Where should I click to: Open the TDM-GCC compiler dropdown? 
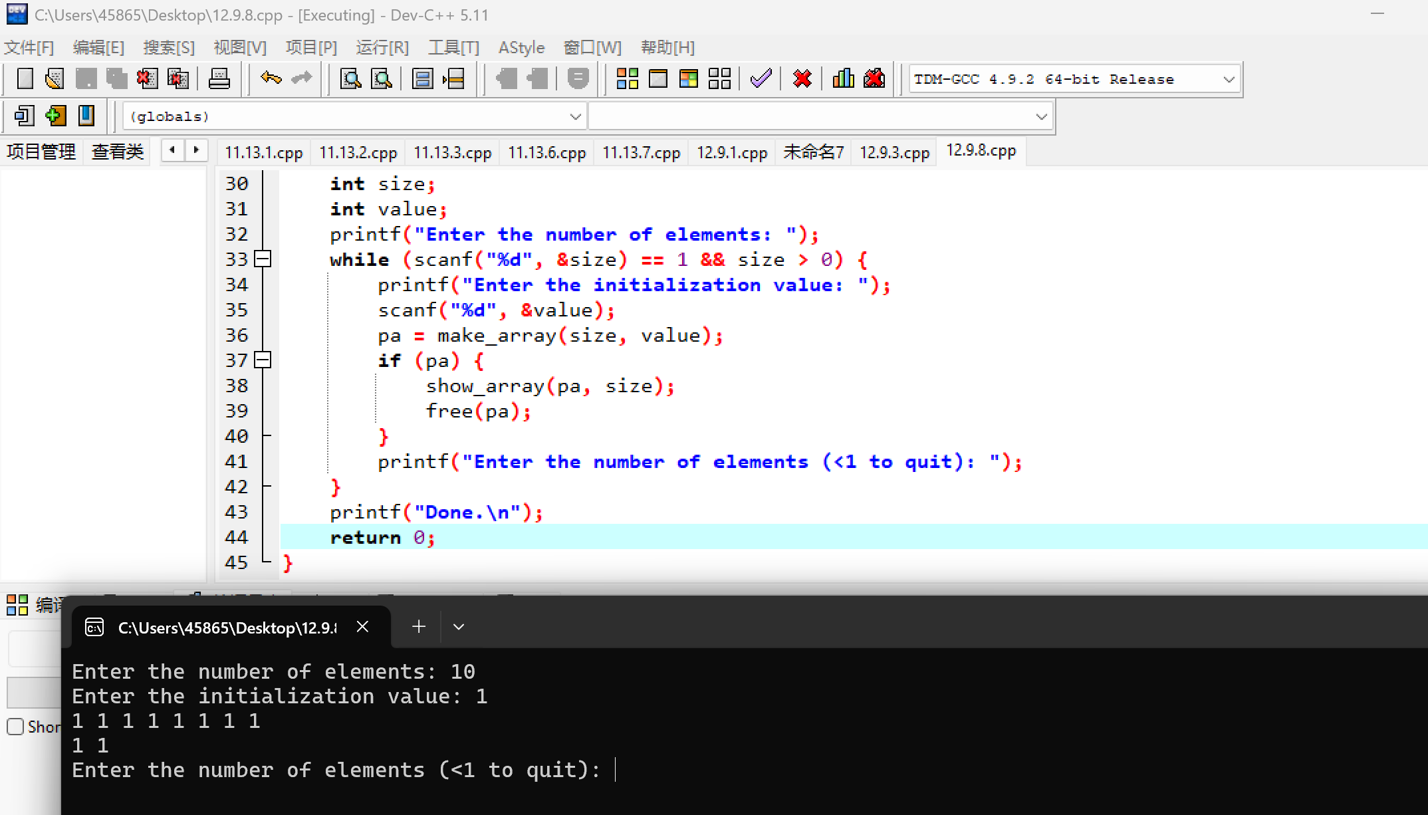click(x=1229, y=80)
